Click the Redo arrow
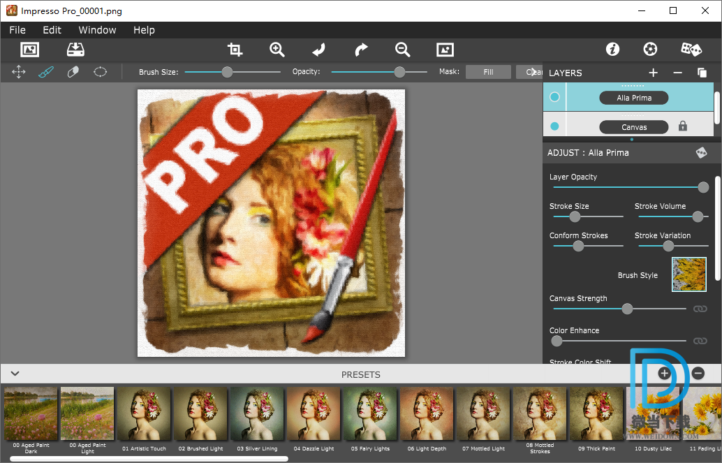The width and height of the screenshot is (722, 463). (x=361, y=50)
